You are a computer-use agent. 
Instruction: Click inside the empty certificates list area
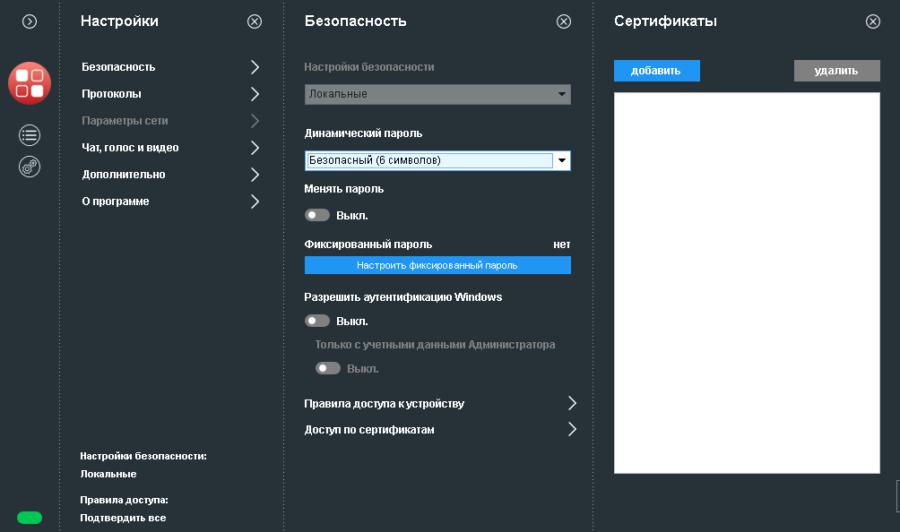pyautogui.click(x=747, y=282)
